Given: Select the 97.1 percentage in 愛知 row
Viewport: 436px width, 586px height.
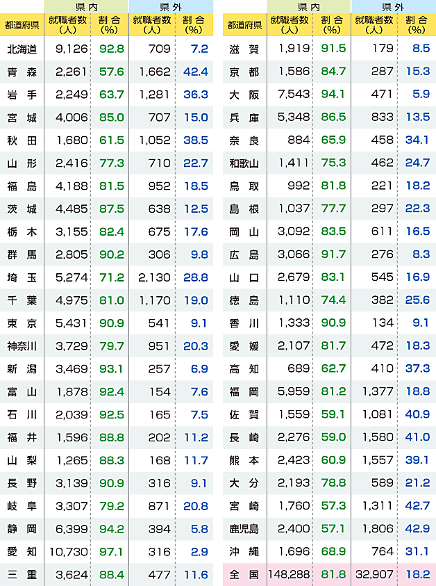Looking at the screenshot, I should point(111,552).
